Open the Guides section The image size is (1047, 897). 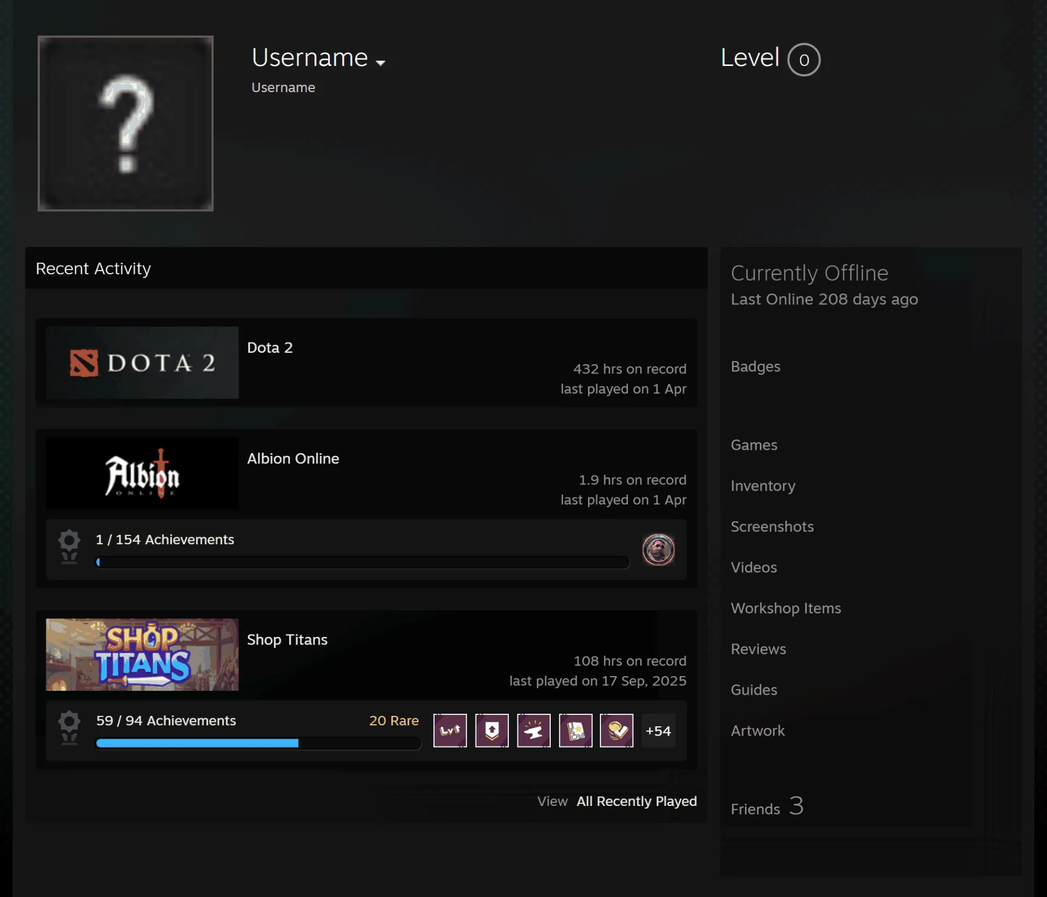[x=754, y=690]
